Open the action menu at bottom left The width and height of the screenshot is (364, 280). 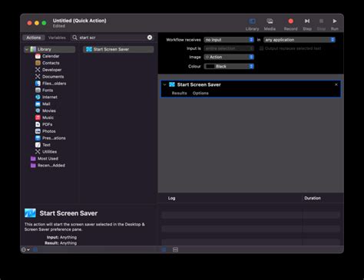(x=25, y=249)
